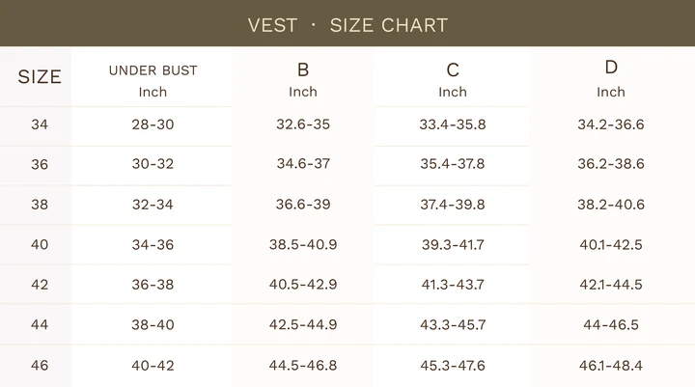
Task: Select the 28-30 under bust cell
Action: tap(153, 124)
